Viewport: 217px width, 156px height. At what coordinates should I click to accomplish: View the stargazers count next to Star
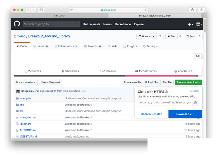180,36
